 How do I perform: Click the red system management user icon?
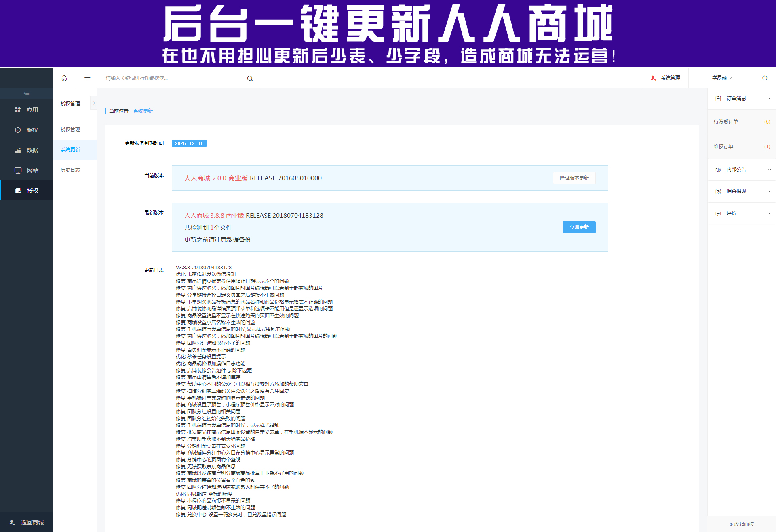tap(653, 78)
